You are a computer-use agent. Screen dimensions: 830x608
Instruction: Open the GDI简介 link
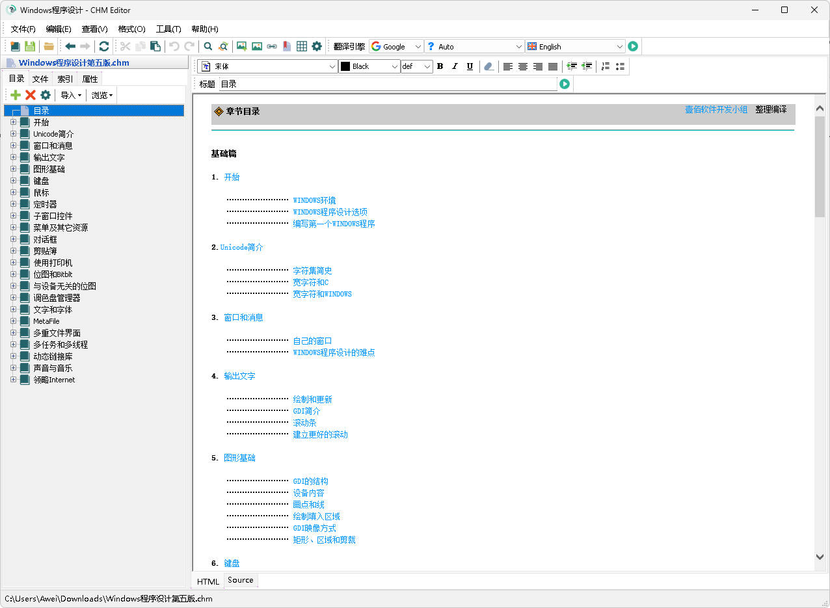(306, 411)
